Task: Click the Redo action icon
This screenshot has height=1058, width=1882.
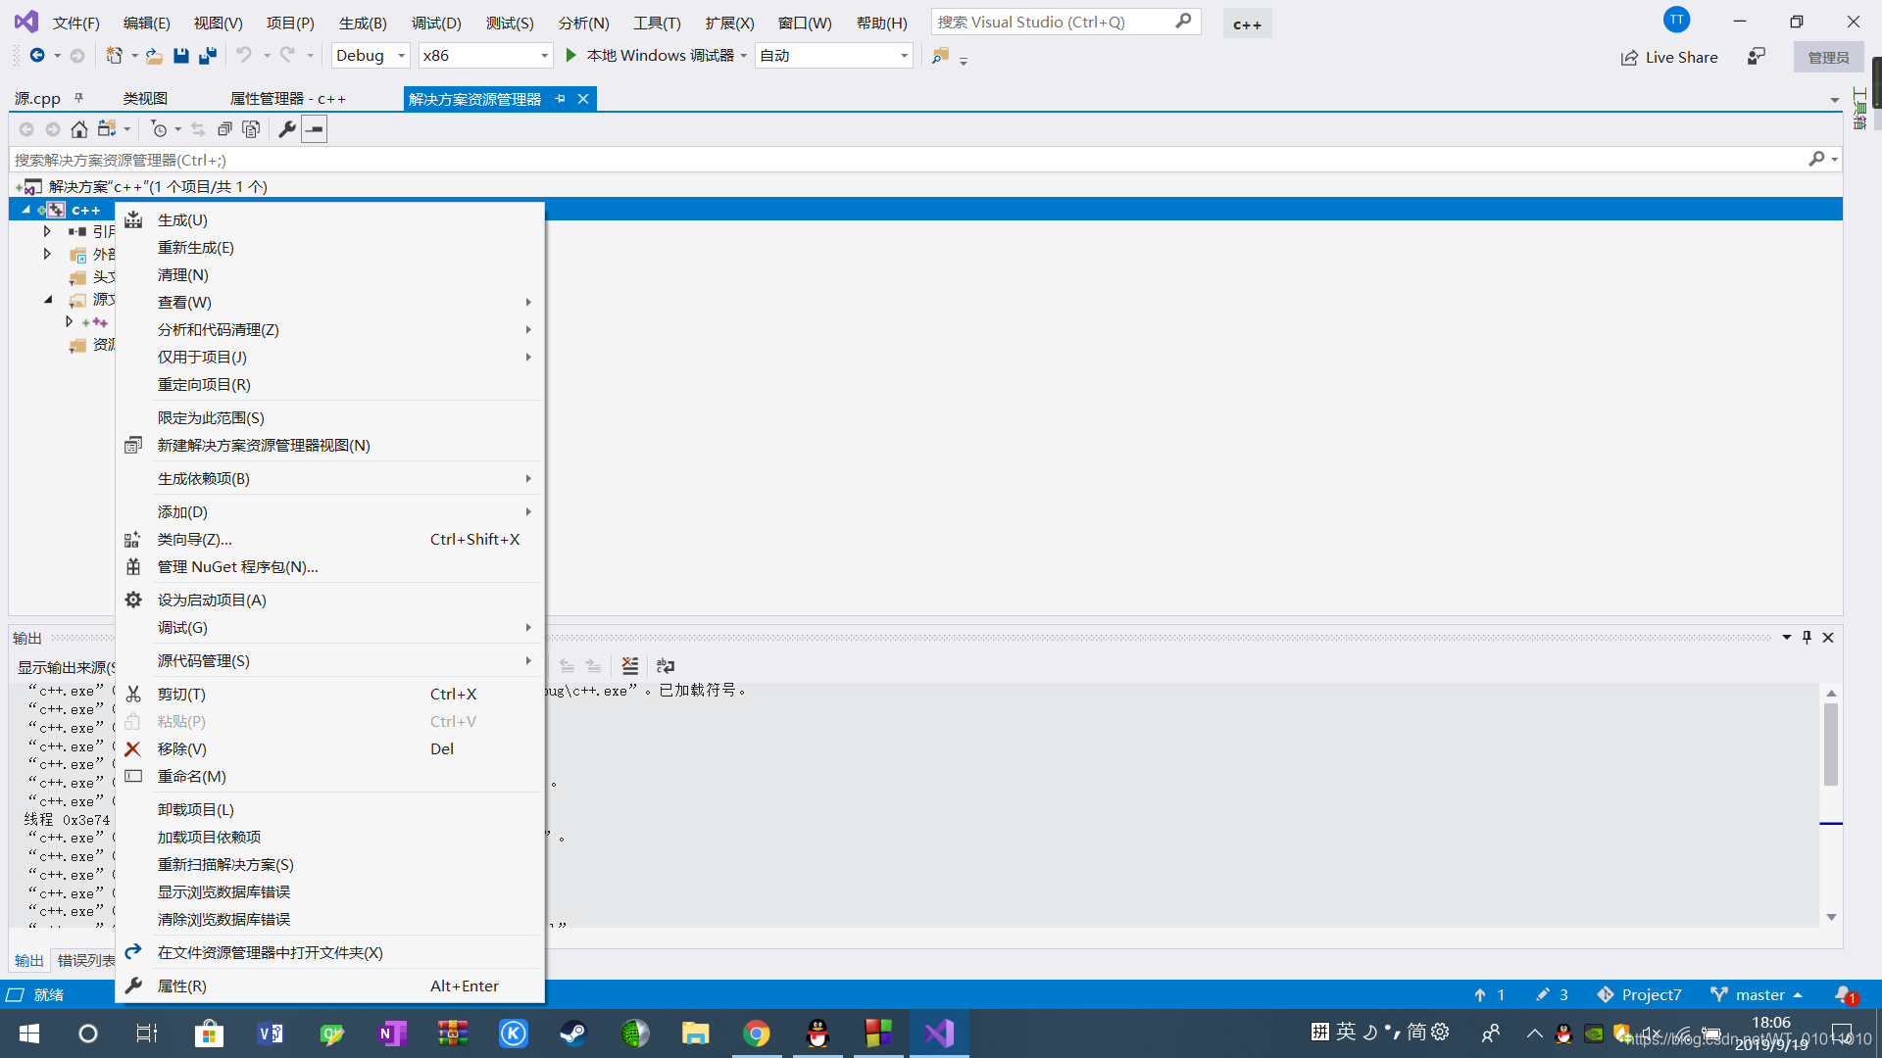Action: click(x=287, y=54)
